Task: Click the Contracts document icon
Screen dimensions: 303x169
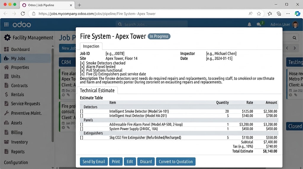Action: (x=7, y=85)
